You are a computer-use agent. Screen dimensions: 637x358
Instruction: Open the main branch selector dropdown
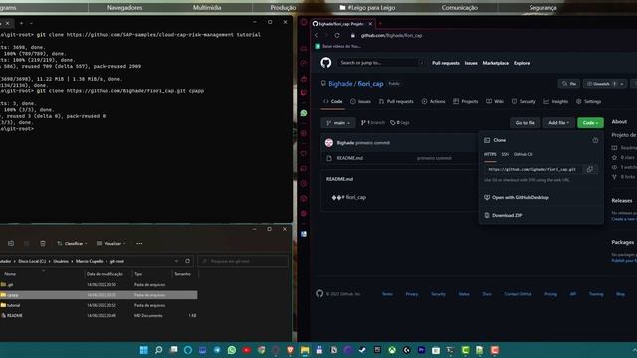[x=338, y=123]
